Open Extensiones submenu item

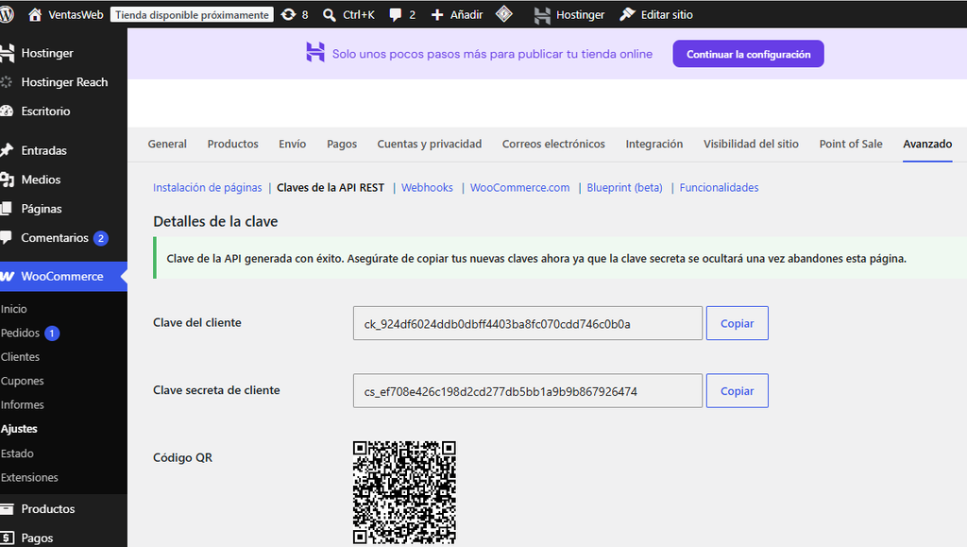(29, 477)
